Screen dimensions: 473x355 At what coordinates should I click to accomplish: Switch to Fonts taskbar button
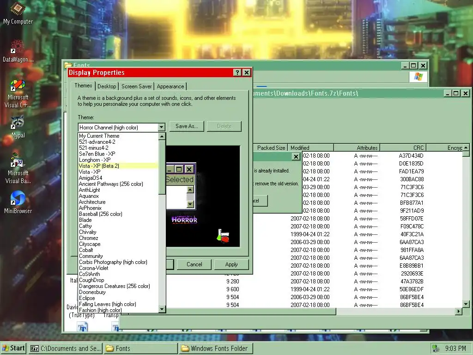[x=140, y=349]
